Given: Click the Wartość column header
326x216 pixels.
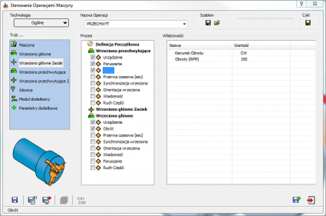Looking at the screenshot, I should click(261, 45).
